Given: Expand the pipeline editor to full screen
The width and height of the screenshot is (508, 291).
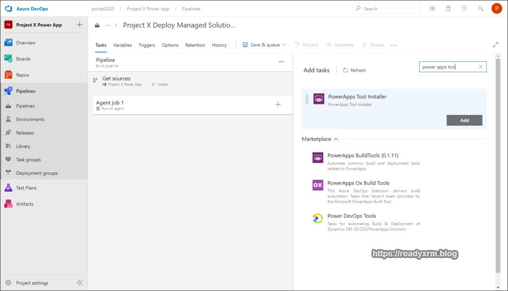Looking at the screenshot, I should [495, 45].
